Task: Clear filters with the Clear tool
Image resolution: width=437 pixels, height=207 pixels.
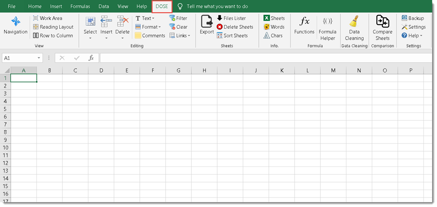Action: pos(178,27)
